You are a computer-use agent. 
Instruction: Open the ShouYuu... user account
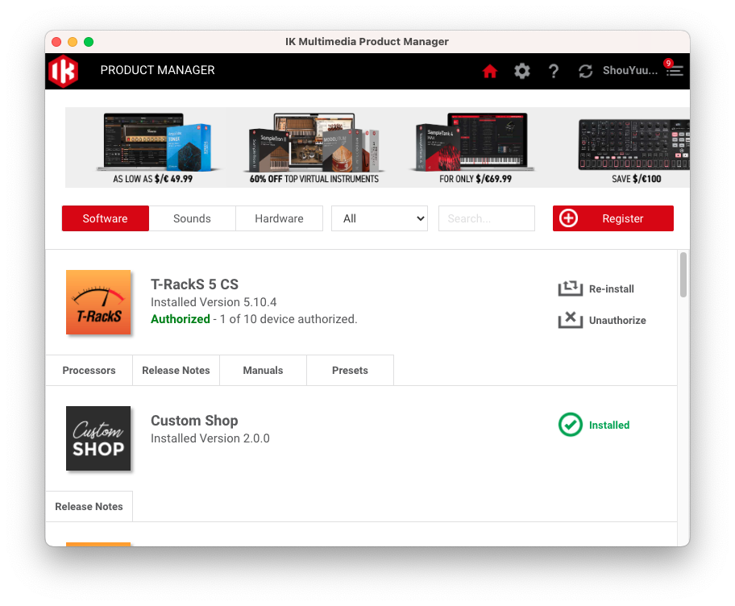tap(630, 70)
